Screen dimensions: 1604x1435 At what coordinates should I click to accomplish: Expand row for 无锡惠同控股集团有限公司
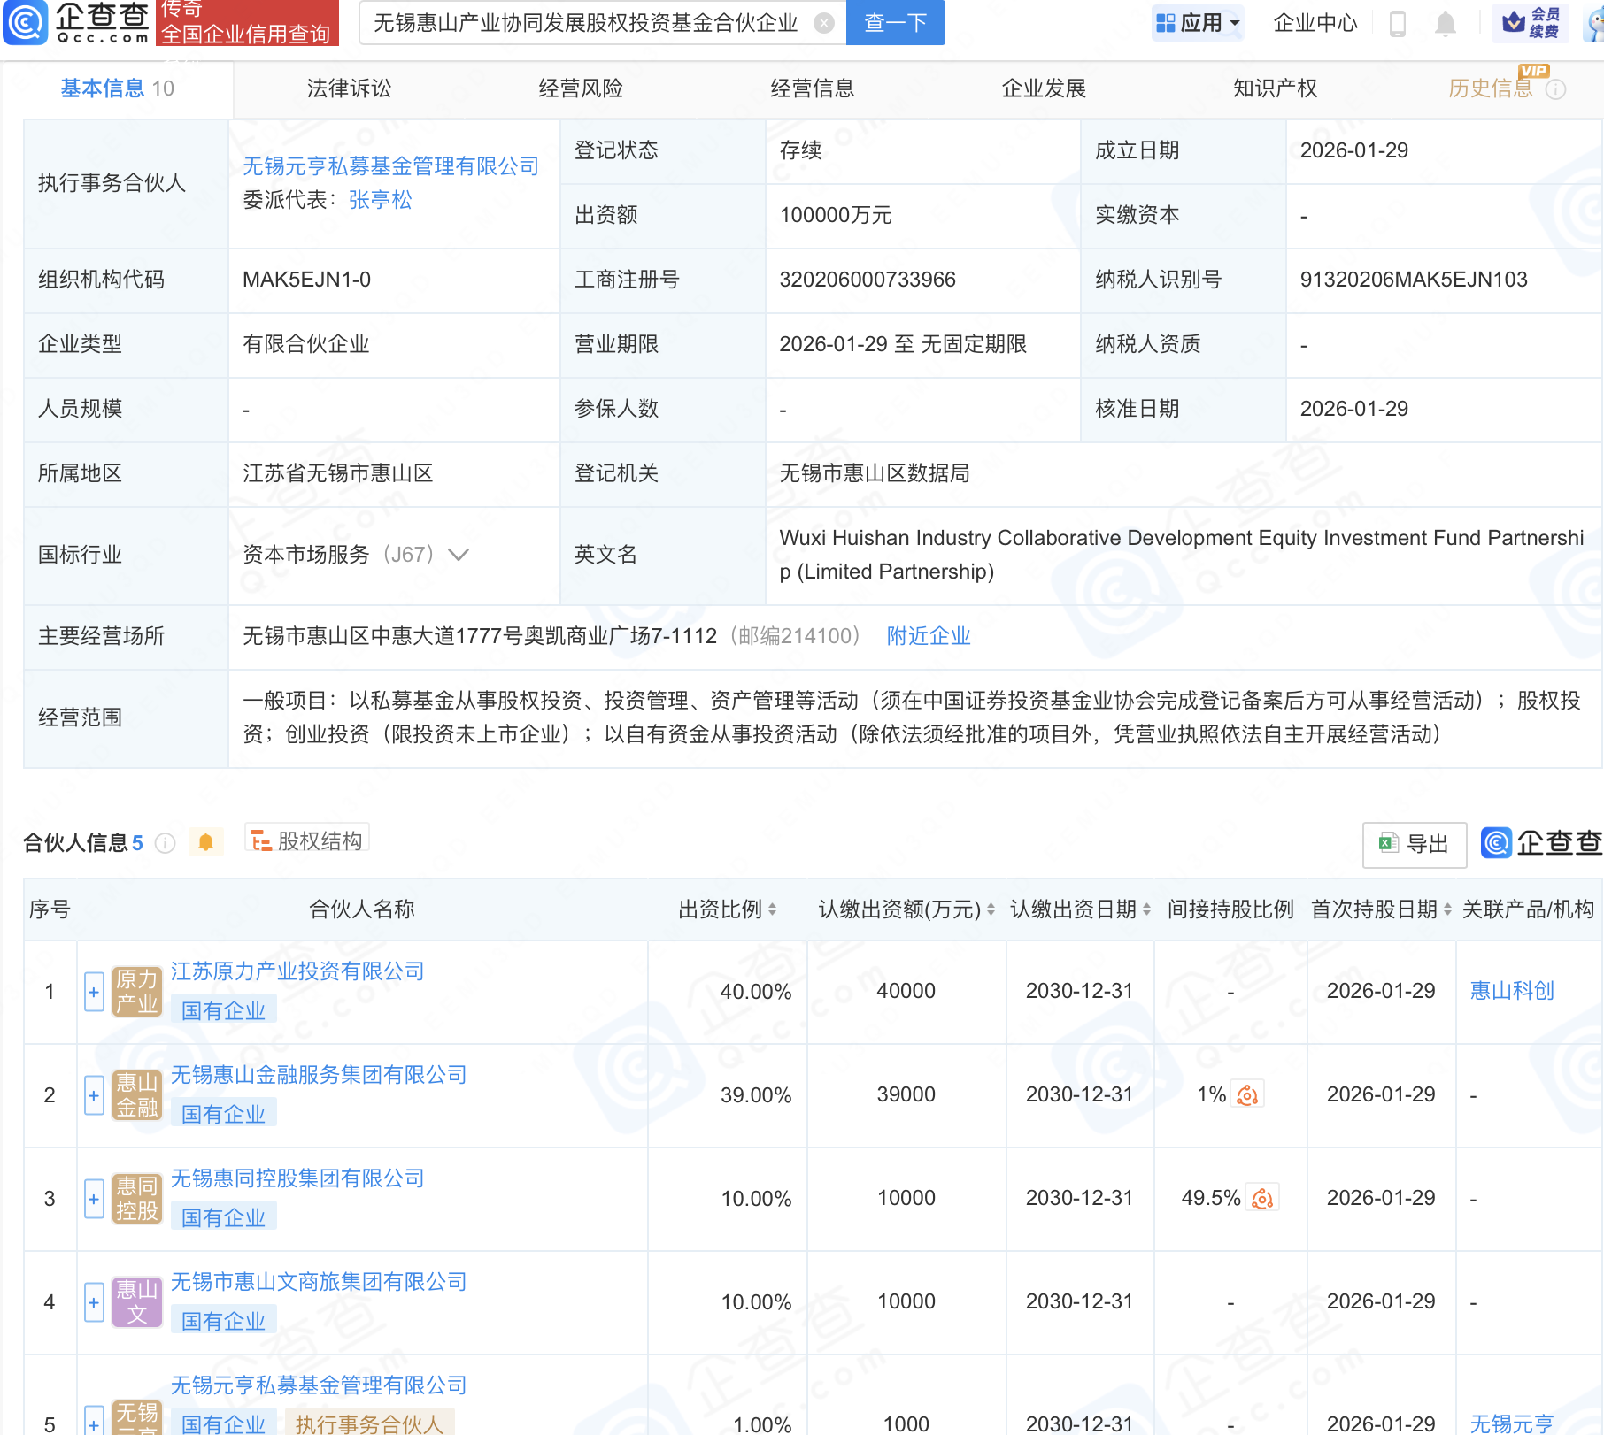coord(94,1199)
